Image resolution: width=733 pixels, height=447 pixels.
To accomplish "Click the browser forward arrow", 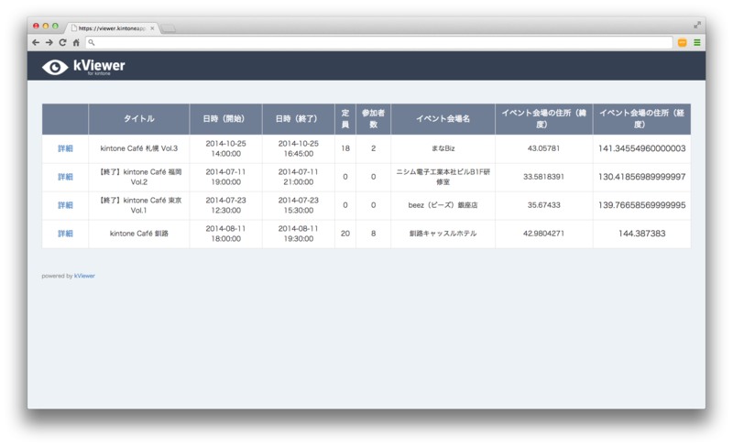I will (49, 42).
